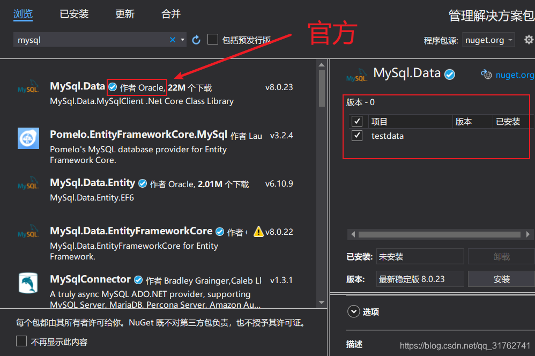This screenshot has width=535, height=356.
Task: Click verified badge beside MySql.Data.EntityFrameworkCore
Action: tap(220, 232)
